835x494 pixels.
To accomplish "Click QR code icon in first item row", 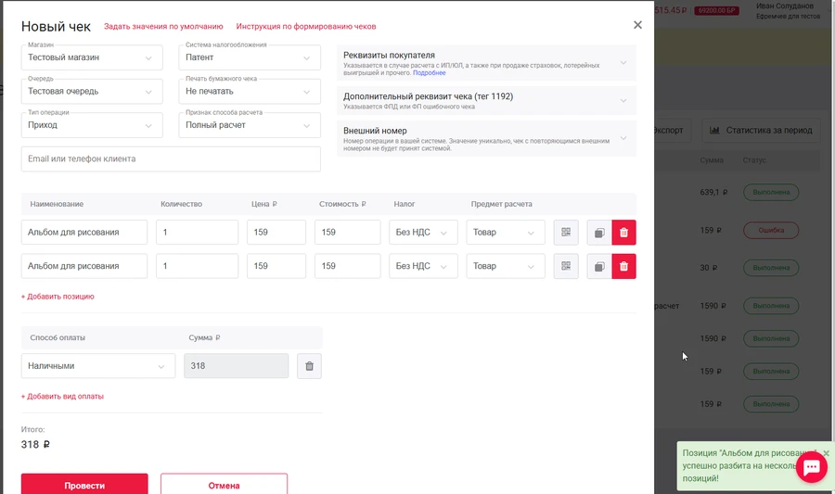I will 566,233.
